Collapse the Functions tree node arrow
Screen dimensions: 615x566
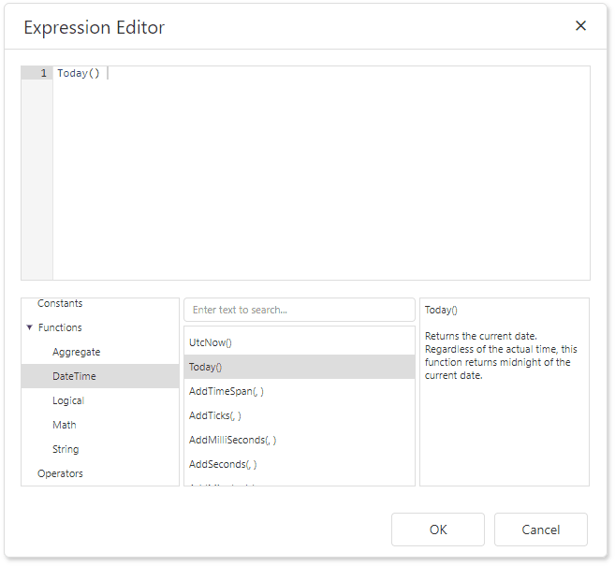29,327
